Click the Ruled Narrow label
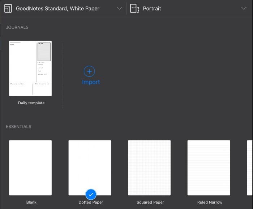This screenshot has width=253, height=209. [x=210, y=202]
